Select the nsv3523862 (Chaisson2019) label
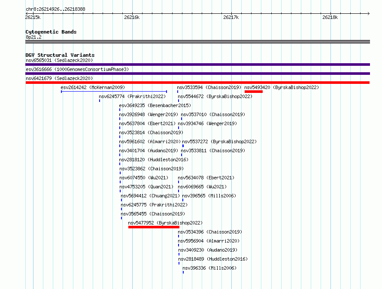The height and width of the screenshot is (289, 382). [x=152, y=169]
